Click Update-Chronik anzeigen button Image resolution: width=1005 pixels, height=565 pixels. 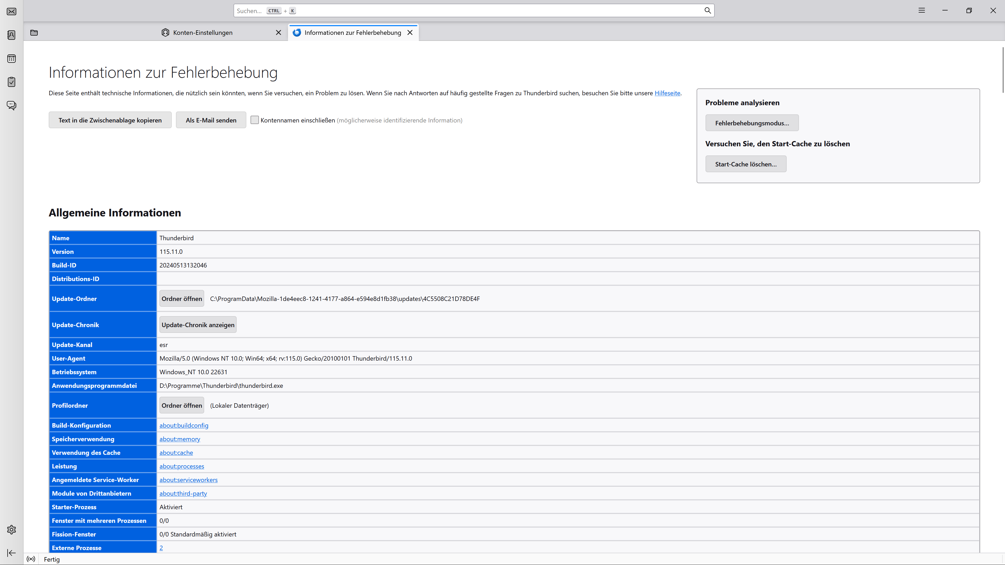(x=198, y=325)
